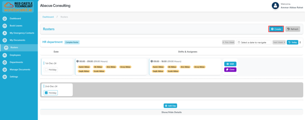Open My Documents sidebar icon
Image resolution: width=305 pixels, height=120 pixels.
coord(5,40)
